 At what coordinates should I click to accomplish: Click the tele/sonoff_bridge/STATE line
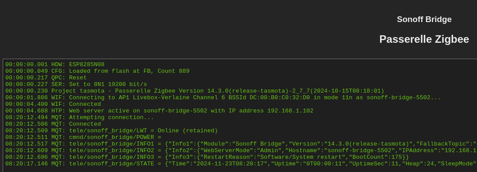[241, 164]
